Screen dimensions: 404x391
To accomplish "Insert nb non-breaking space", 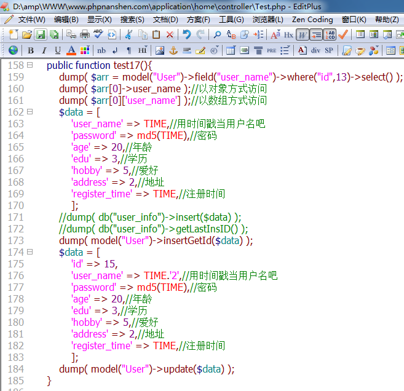I will tap(101, 50).
